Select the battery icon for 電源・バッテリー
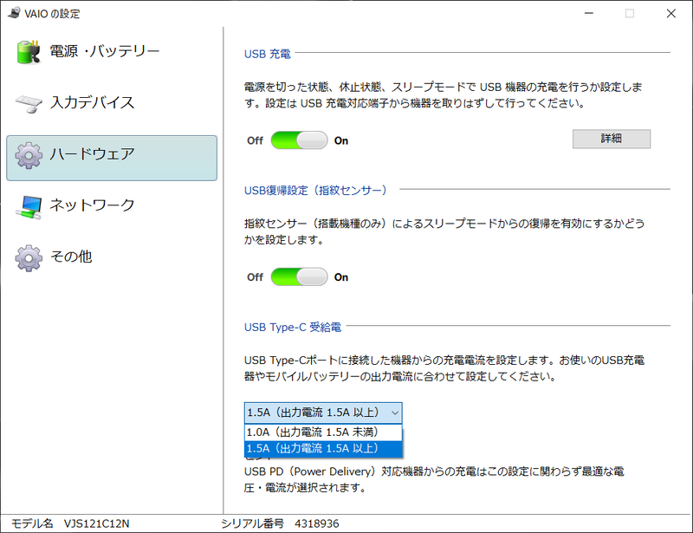693x533 pixels. [28, 51]
